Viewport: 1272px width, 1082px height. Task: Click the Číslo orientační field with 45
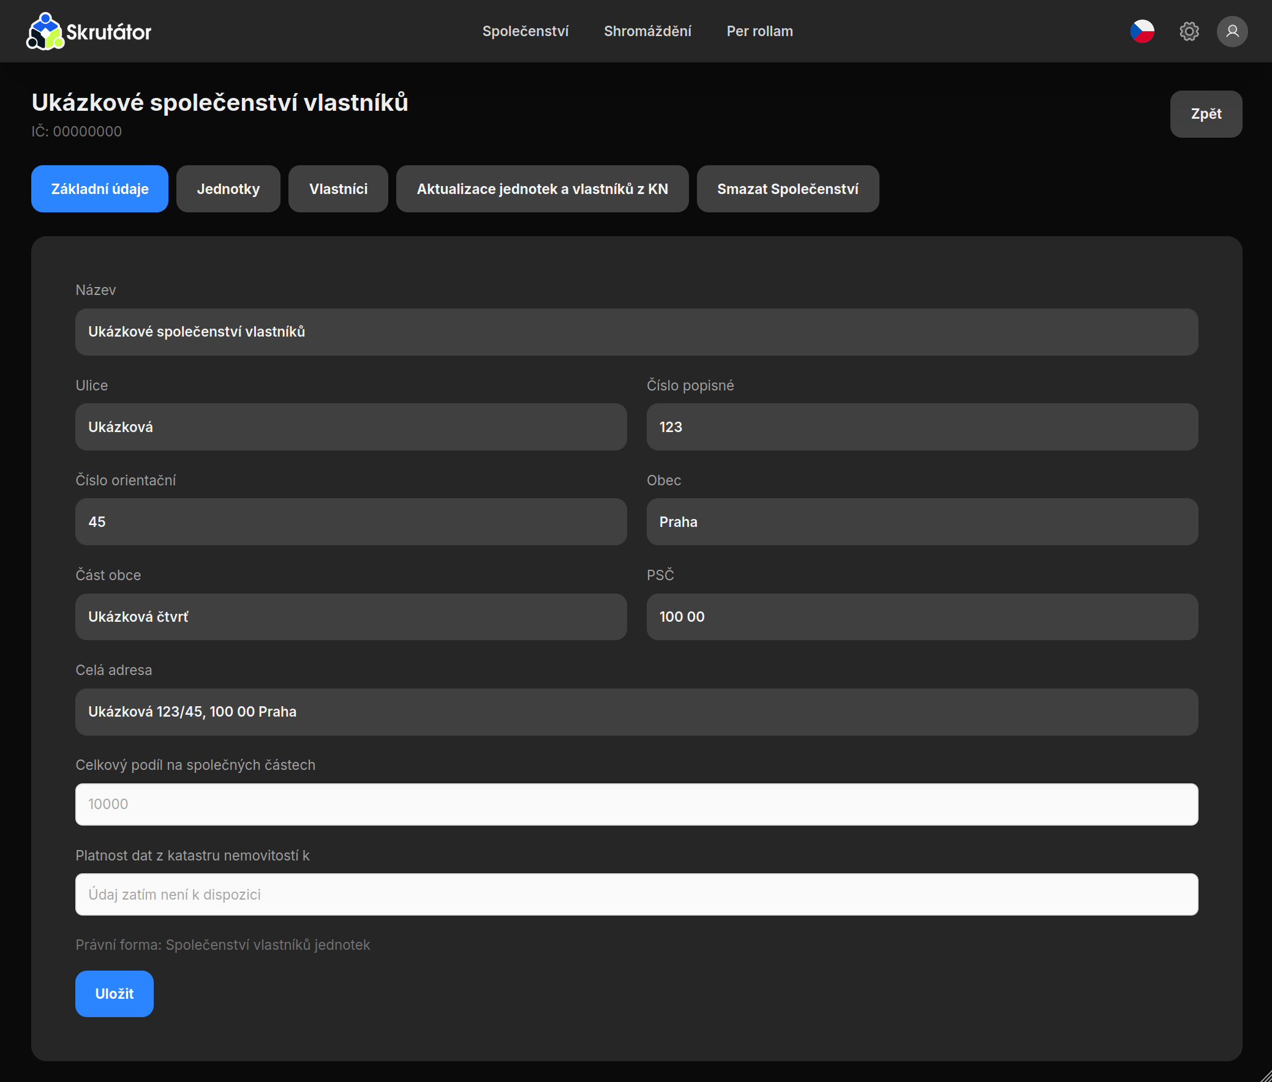tap(351, 522)
